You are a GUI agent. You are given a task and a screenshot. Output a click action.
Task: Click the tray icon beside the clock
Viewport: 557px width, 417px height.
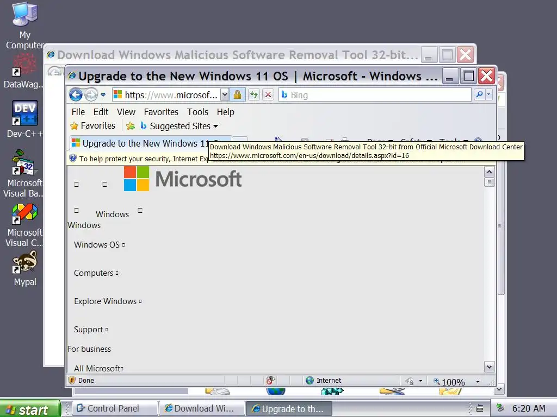500,408
